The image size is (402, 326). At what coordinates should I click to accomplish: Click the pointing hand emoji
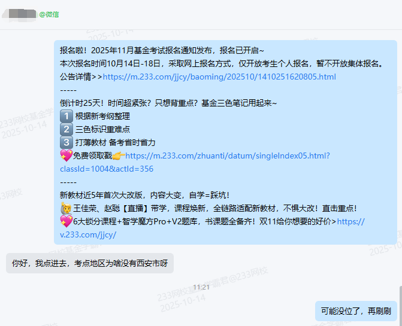119,156
